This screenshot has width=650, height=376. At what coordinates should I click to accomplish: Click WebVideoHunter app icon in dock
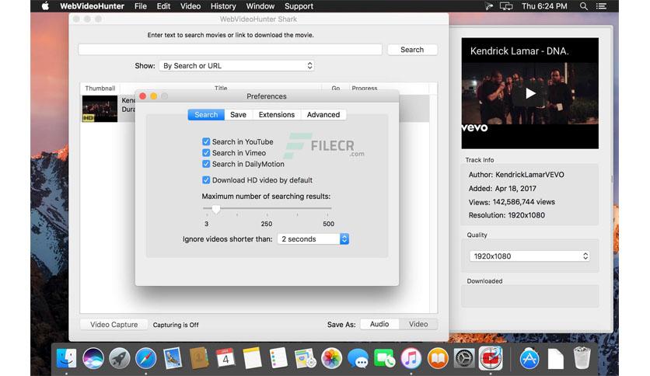491,358
